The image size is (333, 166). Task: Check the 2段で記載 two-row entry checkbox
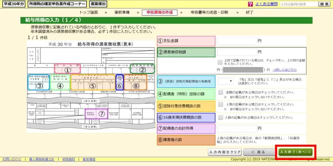pos(220,62)
